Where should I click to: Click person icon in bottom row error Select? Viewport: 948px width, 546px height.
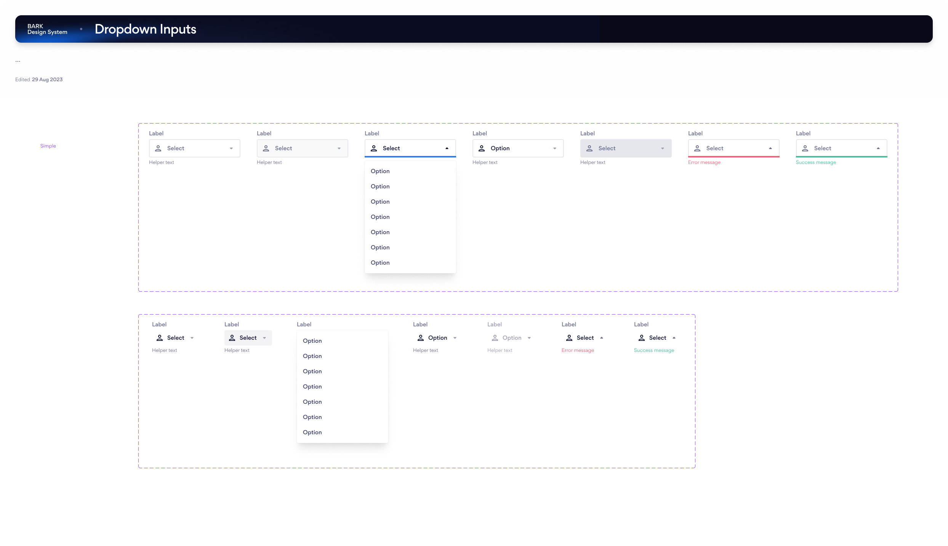(569, 338)
